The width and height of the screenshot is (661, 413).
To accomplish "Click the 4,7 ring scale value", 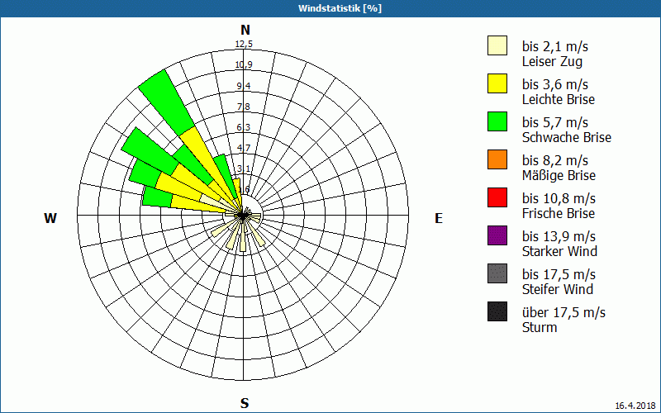I will (x=244, y=148).
